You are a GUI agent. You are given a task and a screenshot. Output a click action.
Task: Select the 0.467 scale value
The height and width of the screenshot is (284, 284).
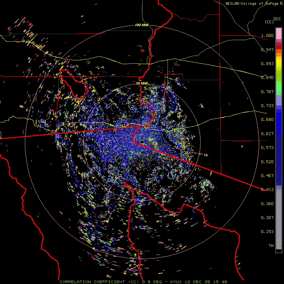[267, 176]
